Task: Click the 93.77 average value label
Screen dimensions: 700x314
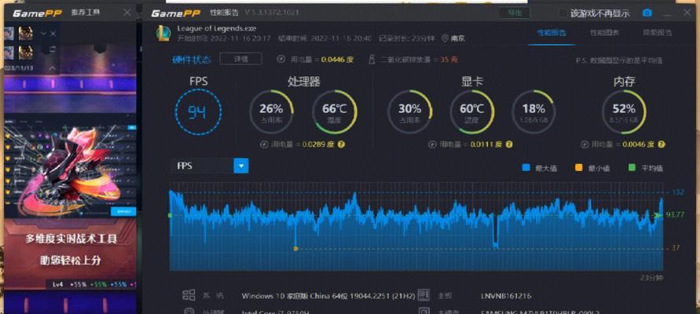Action: pyautogui.click(x=675, y=215)
